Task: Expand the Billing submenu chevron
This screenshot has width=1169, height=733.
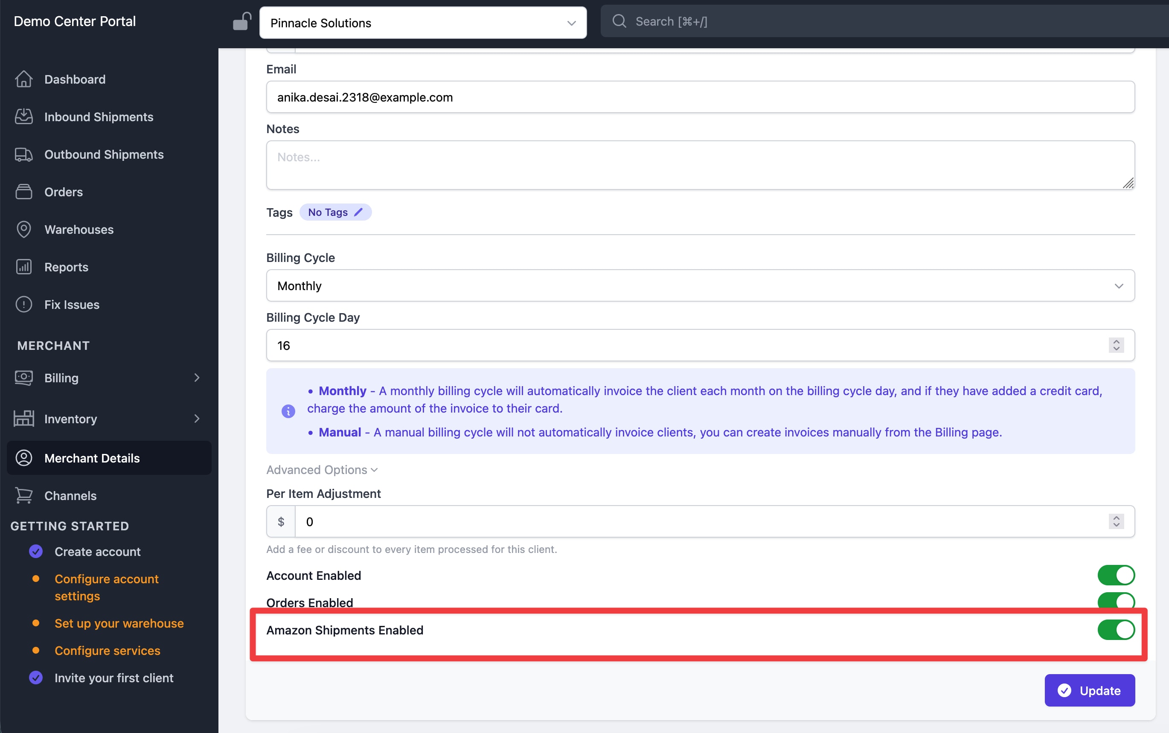Action: [197, 378]
